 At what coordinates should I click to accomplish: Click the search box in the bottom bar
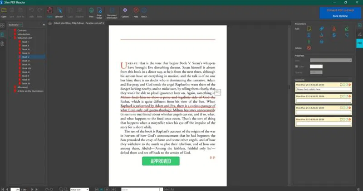click(141, 189)
